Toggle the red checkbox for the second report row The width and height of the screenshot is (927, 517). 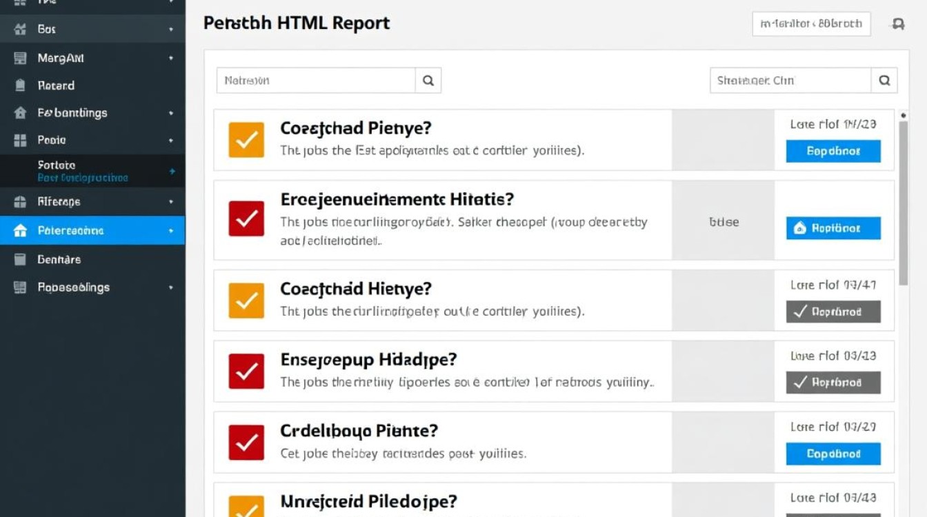246,219
